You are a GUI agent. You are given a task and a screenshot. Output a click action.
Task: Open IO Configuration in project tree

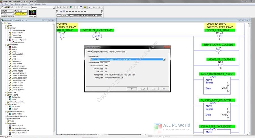click(x=17, y=38)
